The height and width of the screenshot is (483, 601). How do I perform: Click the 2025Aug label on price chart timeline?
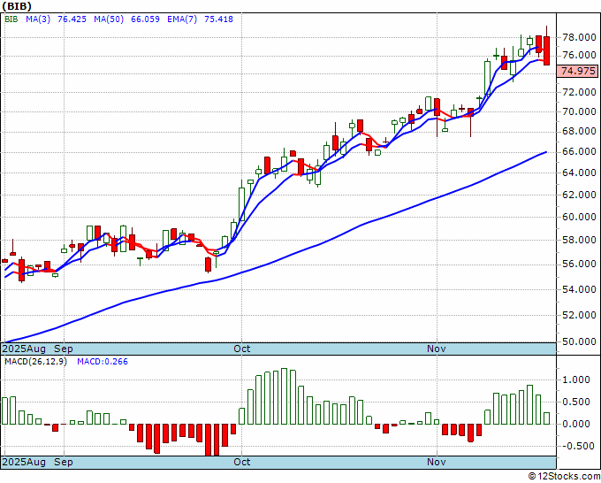(x=24, y=349)
